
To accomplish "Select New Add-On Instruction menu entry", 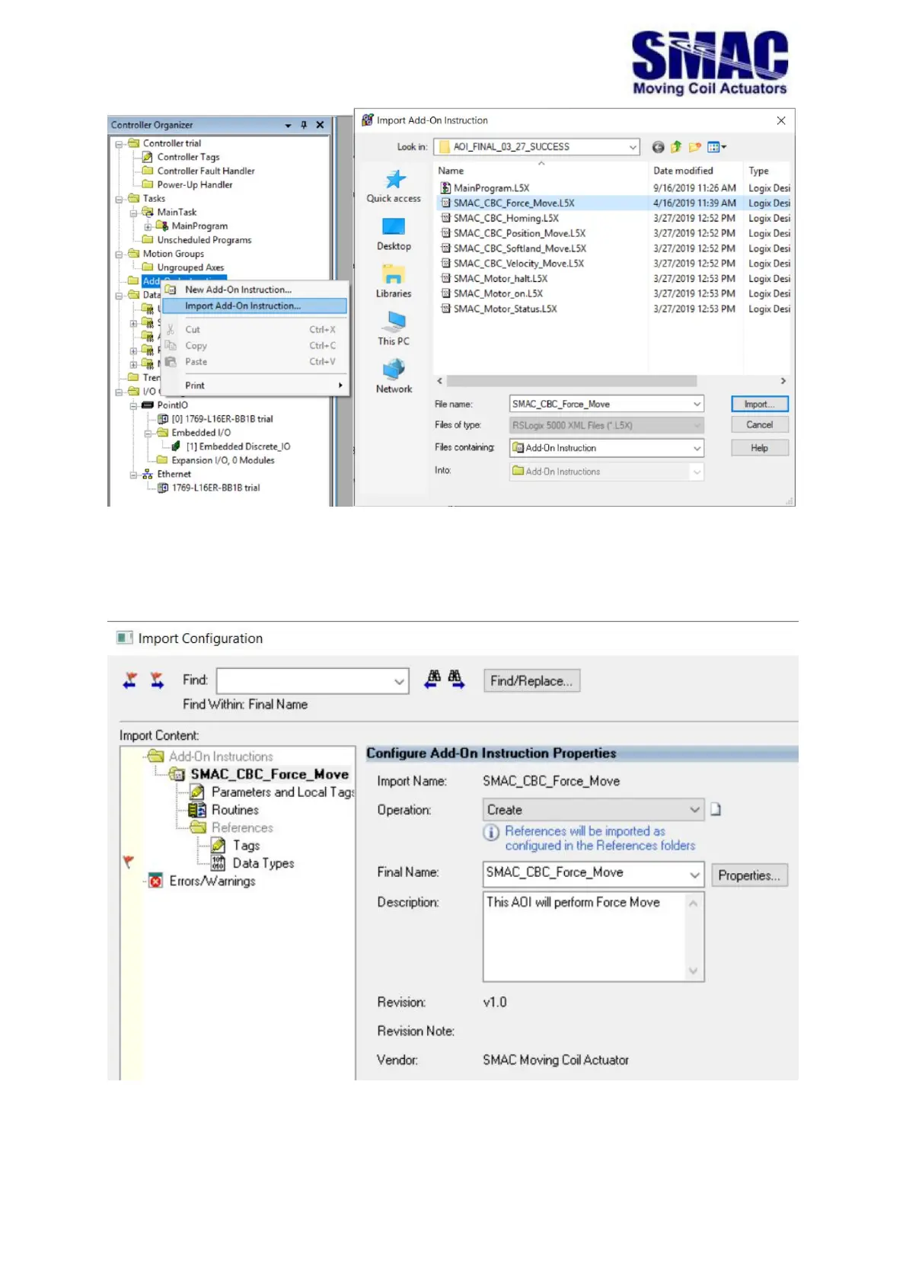I will [255, 290].
